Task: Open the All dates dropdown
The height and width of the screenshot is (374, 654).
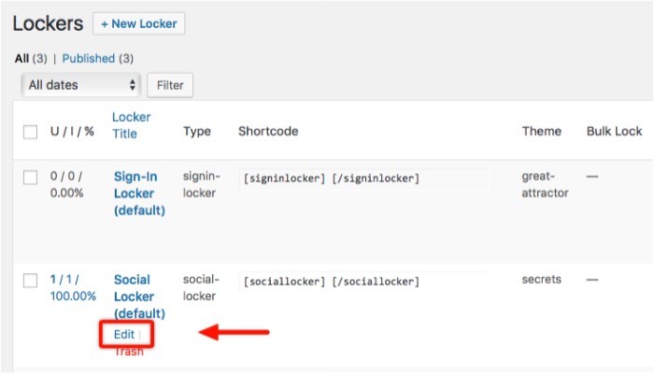Action: click(x=81, y=85)
